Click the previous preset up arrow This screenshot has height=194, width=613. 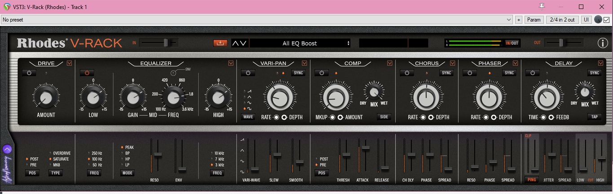(x=236, y=43)
